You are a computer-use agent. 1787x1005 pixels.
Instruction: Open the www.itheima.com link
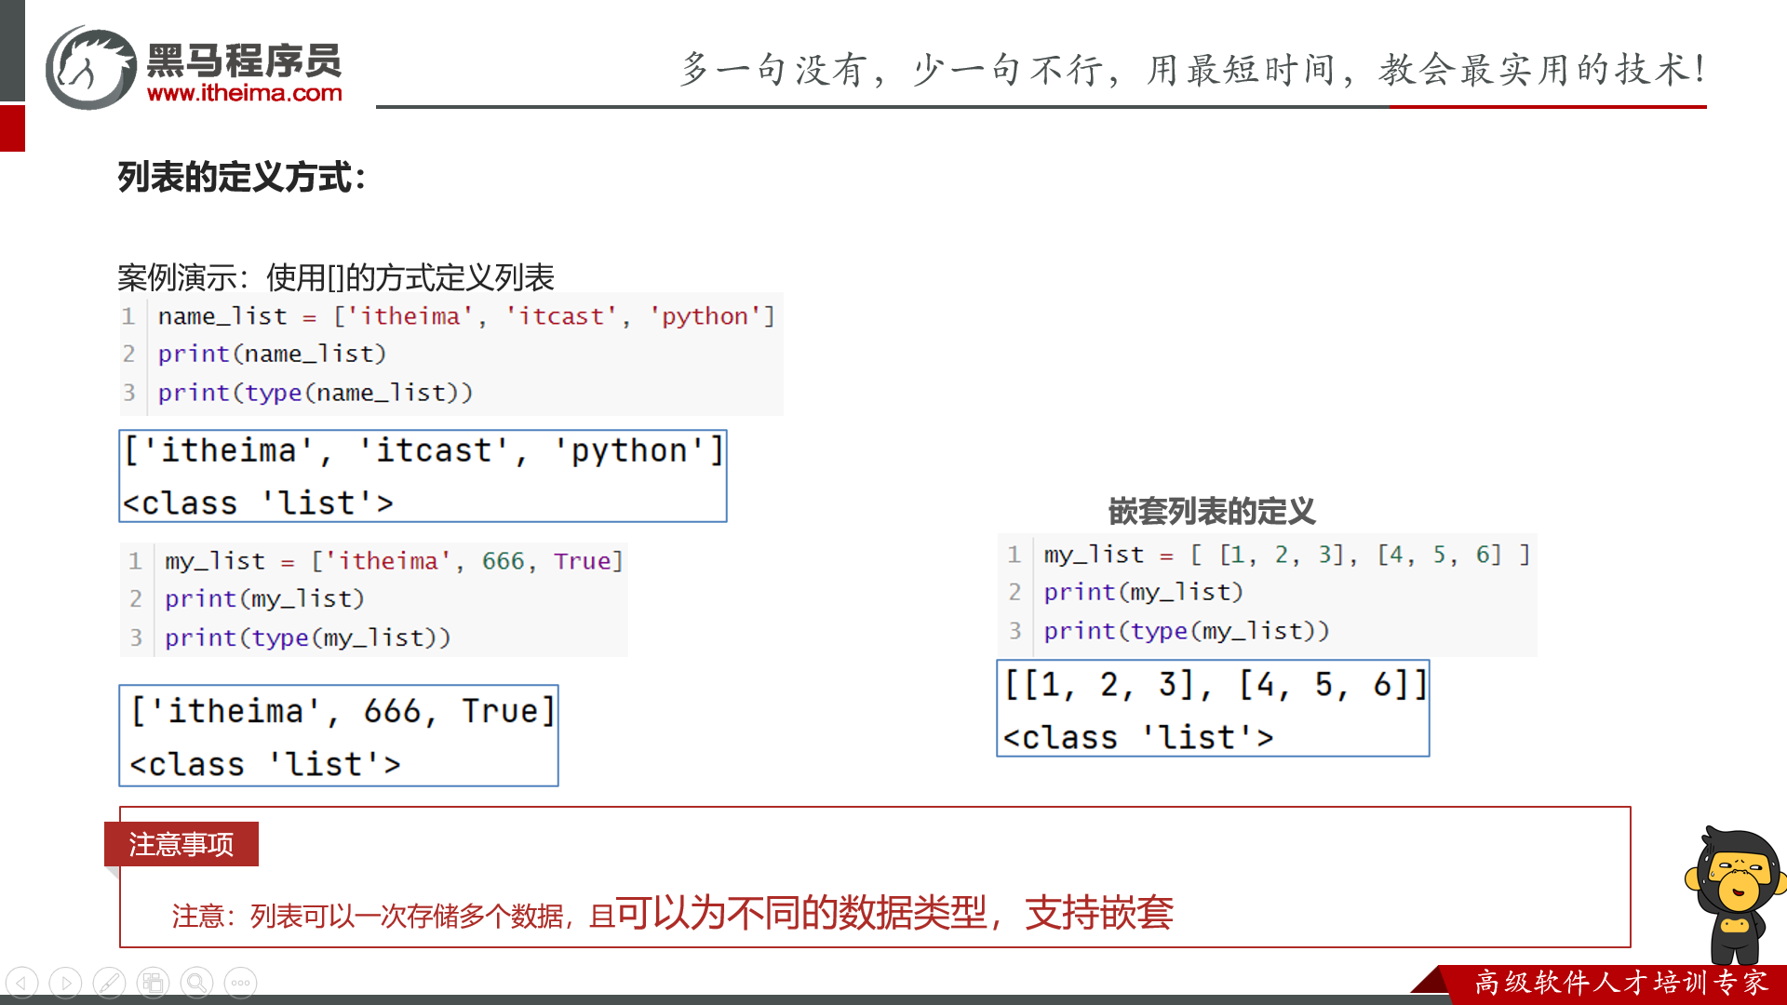click(x=245, y=93)
